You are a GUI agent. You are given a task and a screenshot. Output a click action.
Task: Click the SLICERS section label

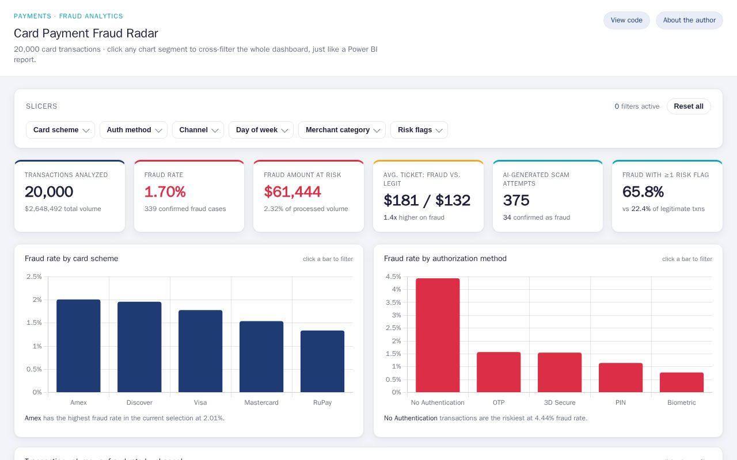(x=41, y=106)
